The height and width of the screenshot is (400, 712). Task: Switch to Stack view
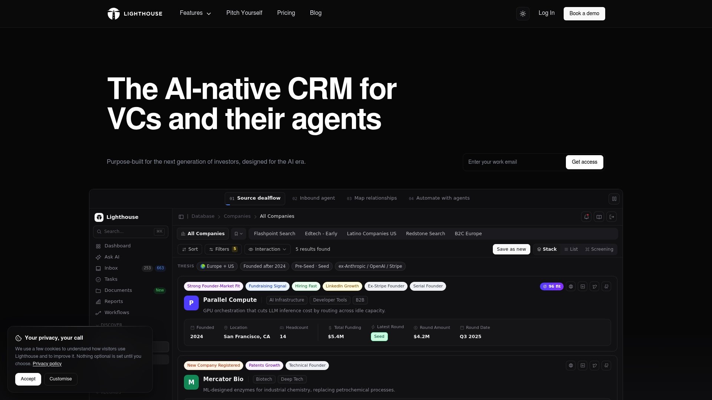547,249
